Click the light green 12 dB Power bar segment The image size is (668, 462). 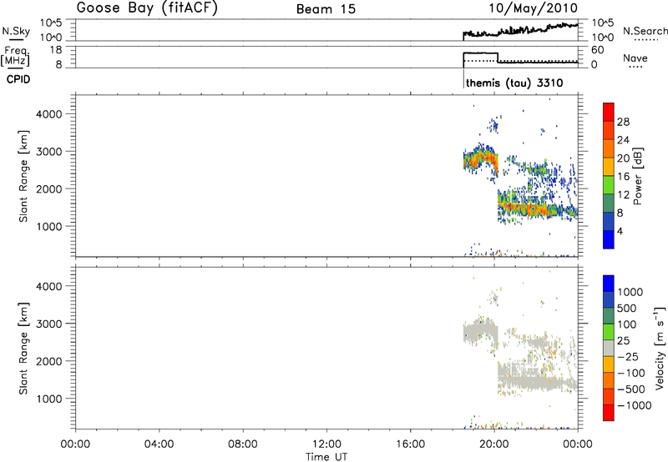(x=609, y=184)
